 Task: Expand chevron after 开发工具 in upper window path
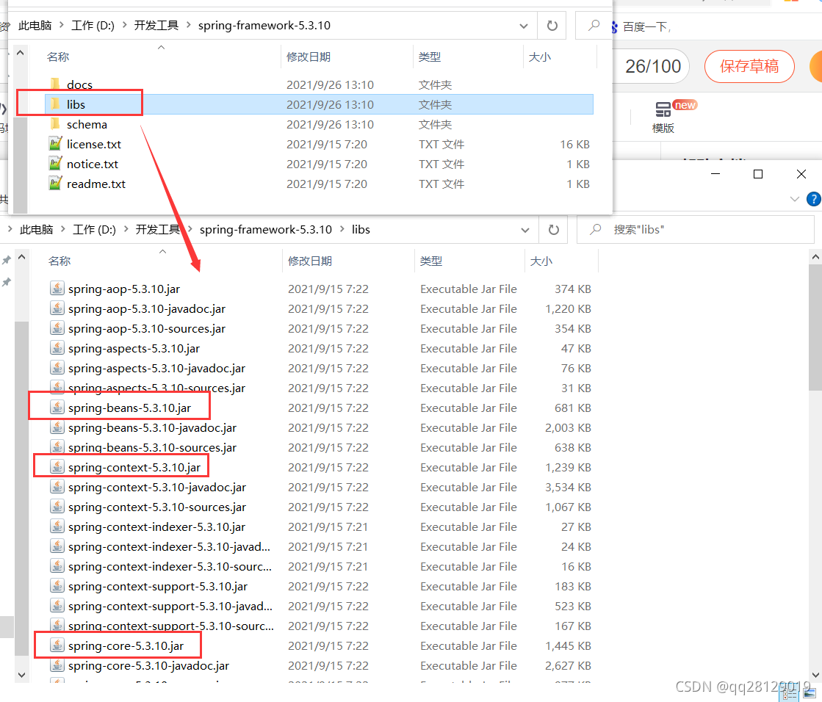click(x=188, y=25)
